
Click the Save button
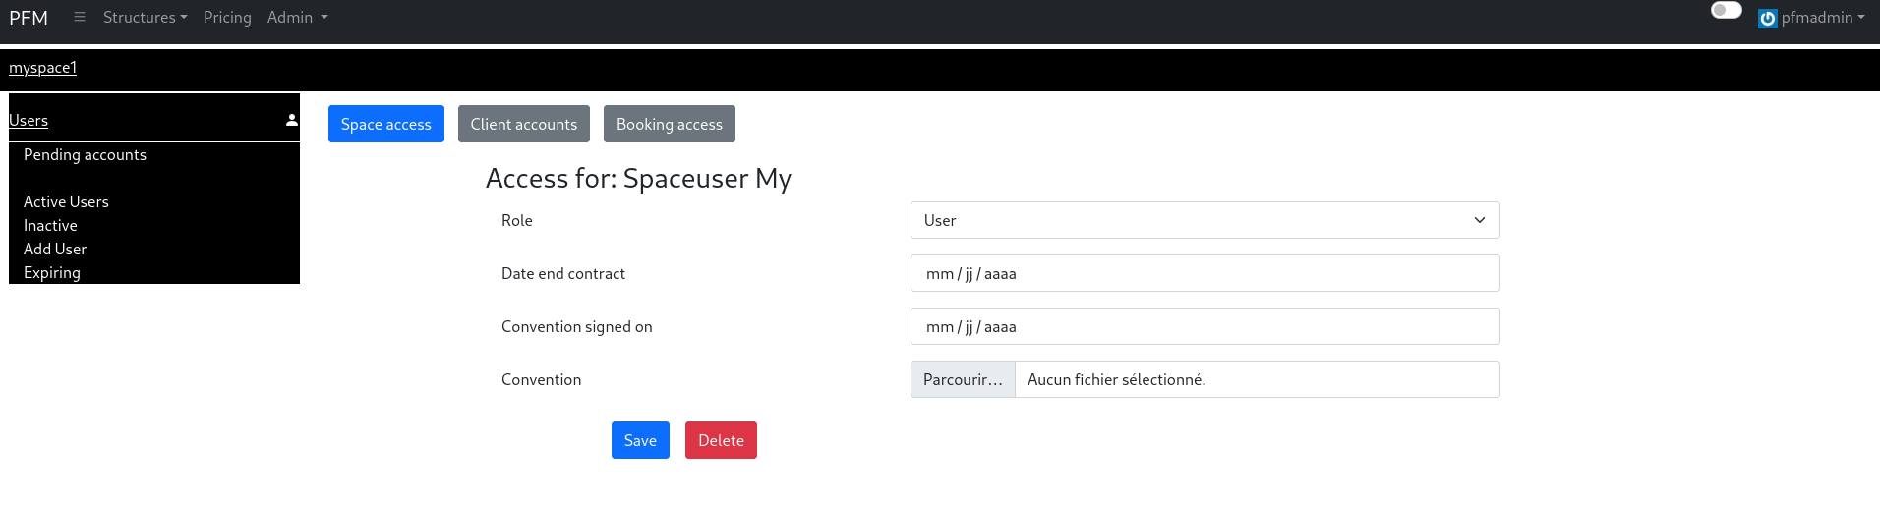pos(640,440)
